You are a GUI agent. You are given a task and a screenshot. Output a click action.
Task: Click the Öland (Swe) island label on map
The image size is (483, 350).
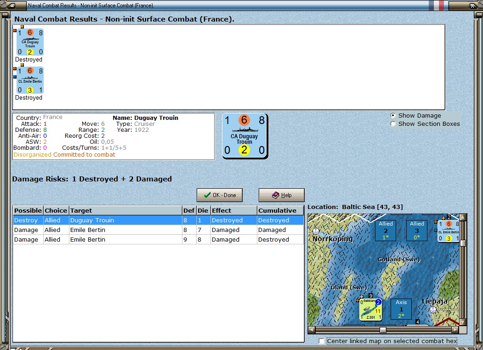[x=349, y=288]
